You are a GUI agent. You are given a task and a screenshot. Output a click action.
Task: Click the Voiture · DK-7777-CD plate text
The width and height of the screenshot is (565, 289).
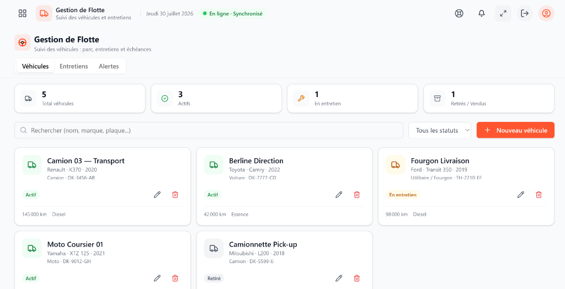pos(253,178)
